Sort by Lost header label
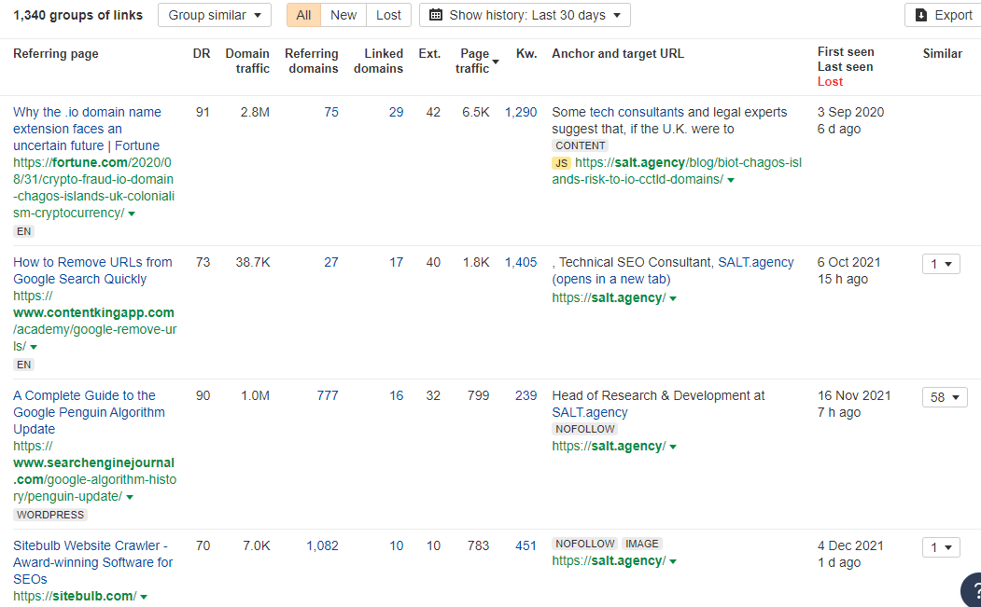Screen dimensions: 981x607 pyautogui.click(x=830, y=82)
